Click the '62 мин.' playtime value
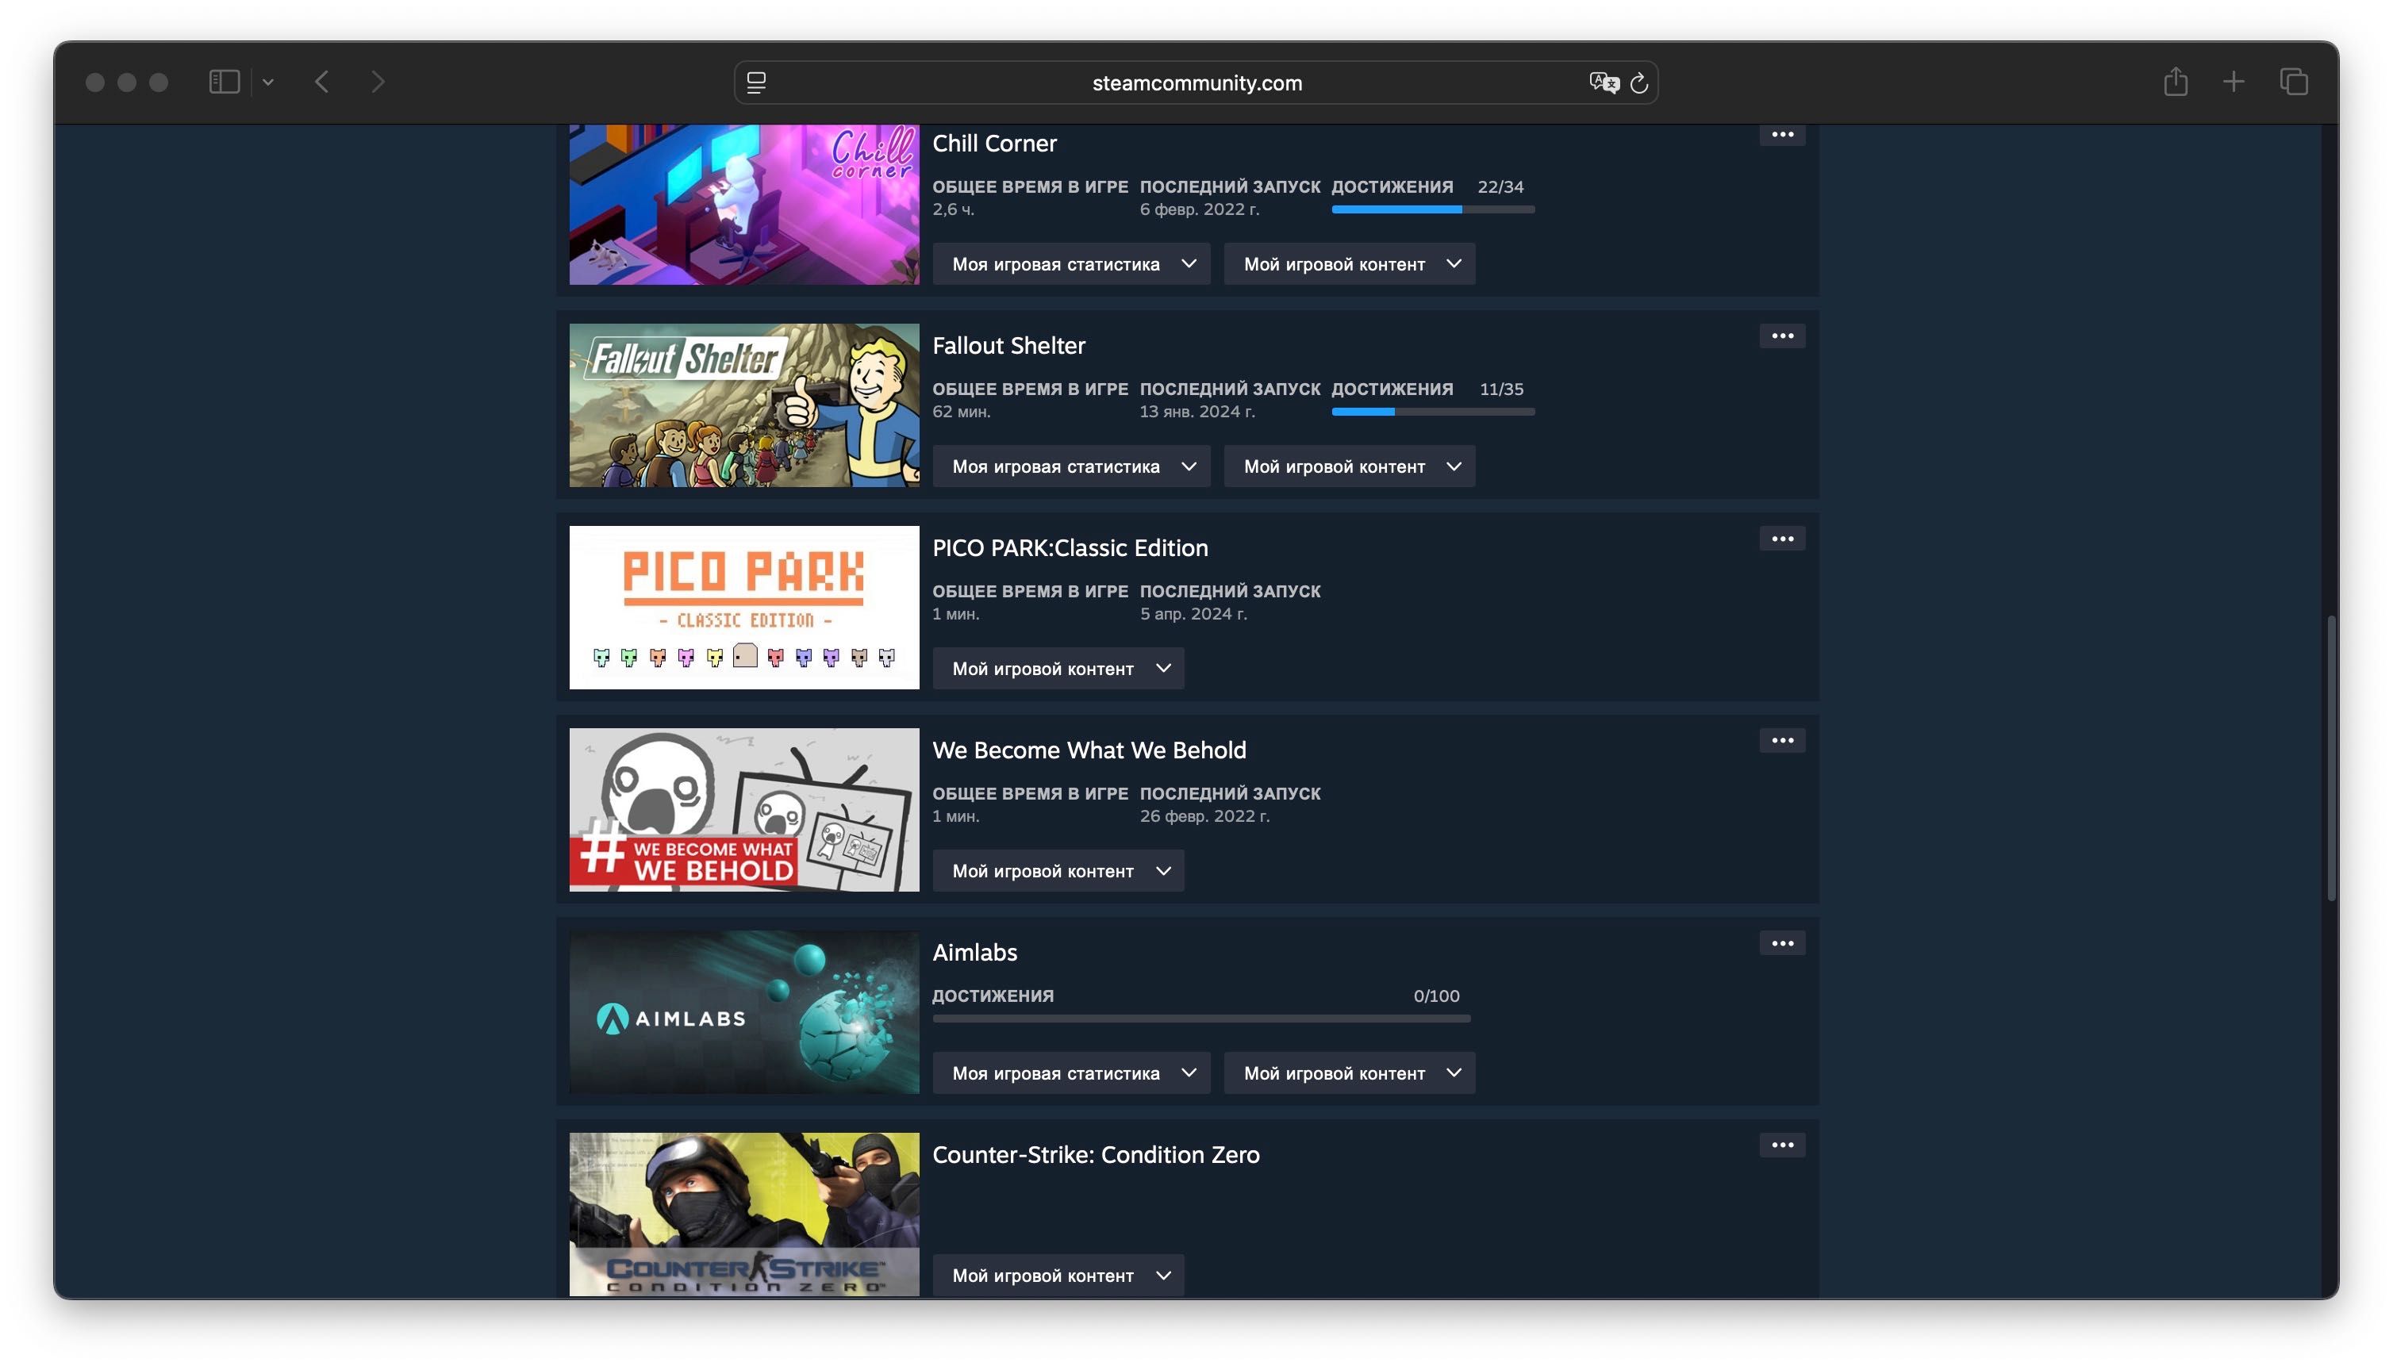This screenshot has height=1366, width=2393. [x=961, y=412]
